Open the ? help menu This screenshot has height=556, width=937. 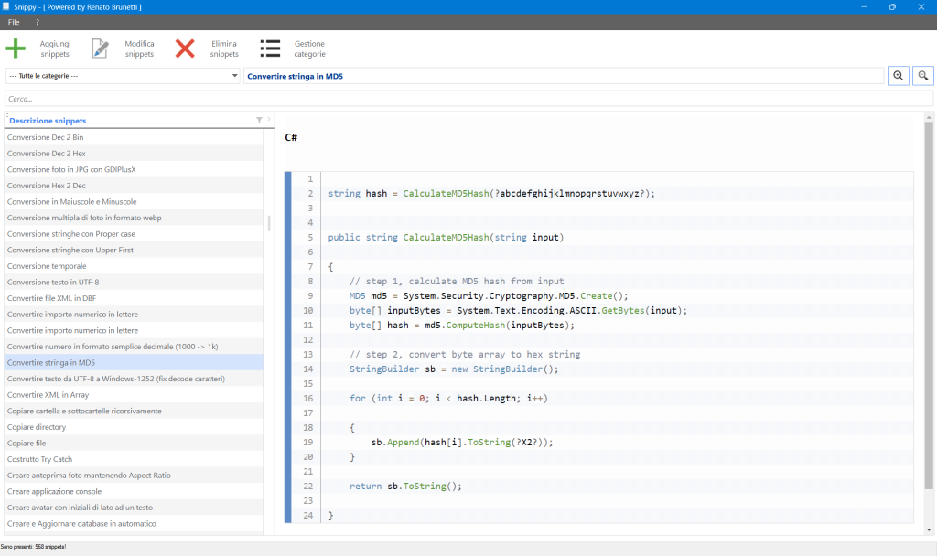click(x=38, y=22)
